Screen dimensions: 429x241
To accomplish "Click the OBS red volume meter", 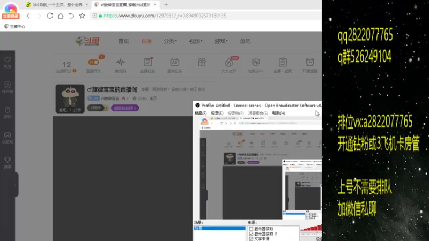I will tap(311, 228).
